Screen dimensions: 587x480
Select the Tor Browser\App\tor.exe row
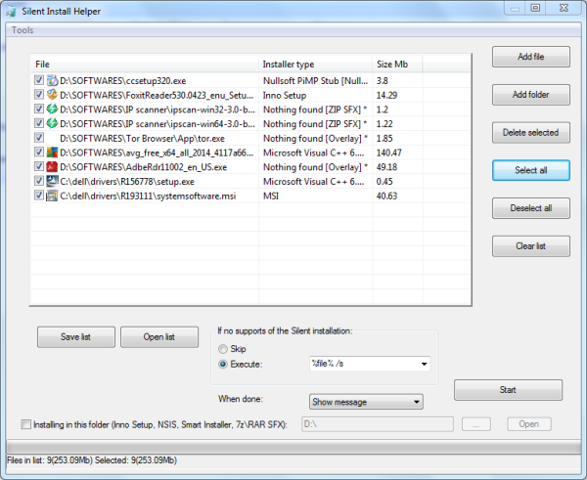[x=250, y=138]
